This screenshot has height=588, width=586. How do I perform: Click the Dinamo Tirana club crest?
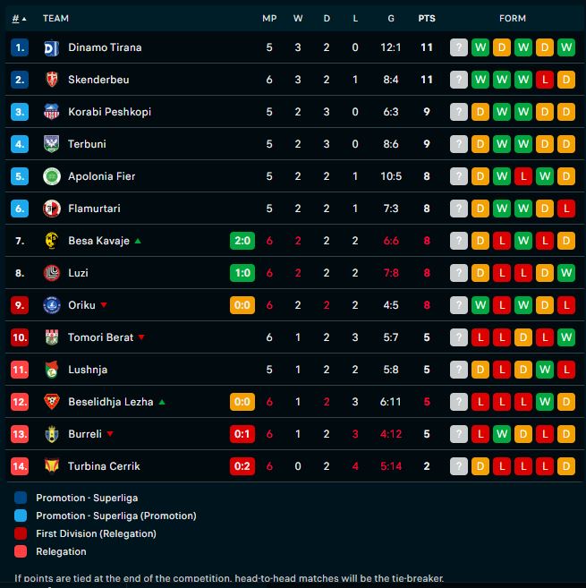(x=51, y=47)
